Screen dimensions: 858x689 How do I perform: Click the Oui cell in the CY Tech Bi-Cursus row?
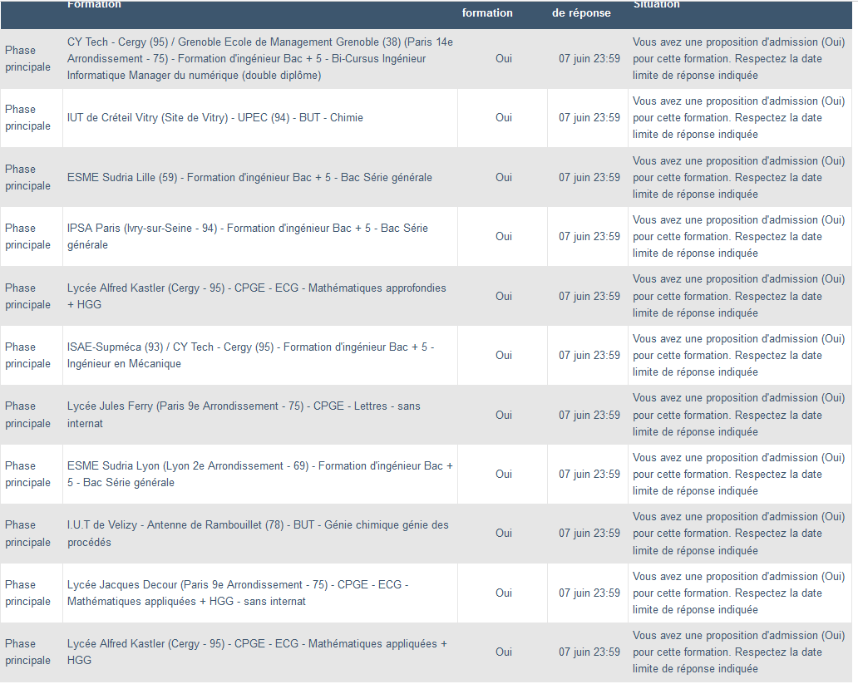[x=504, y=58]
